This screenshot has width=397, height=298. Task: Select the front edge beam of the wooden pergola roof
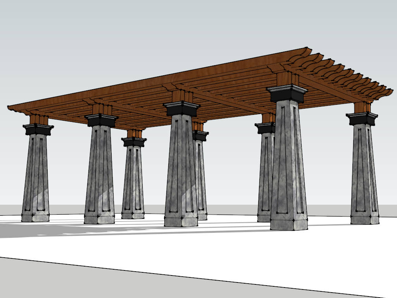(155, 78)
